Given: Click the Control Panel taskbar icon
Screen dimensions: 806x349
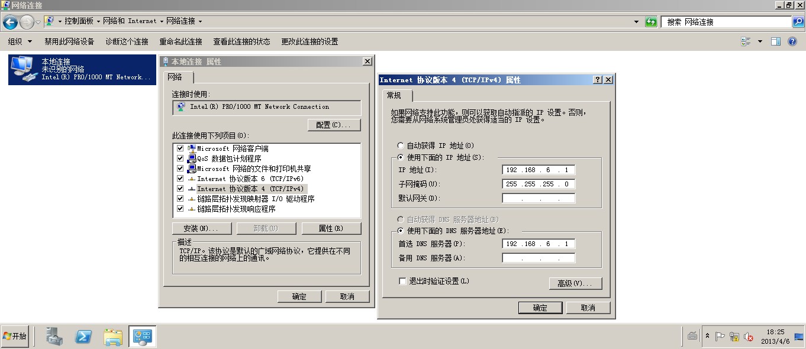Looking at the screenshot, I should (x=143, y=337).
